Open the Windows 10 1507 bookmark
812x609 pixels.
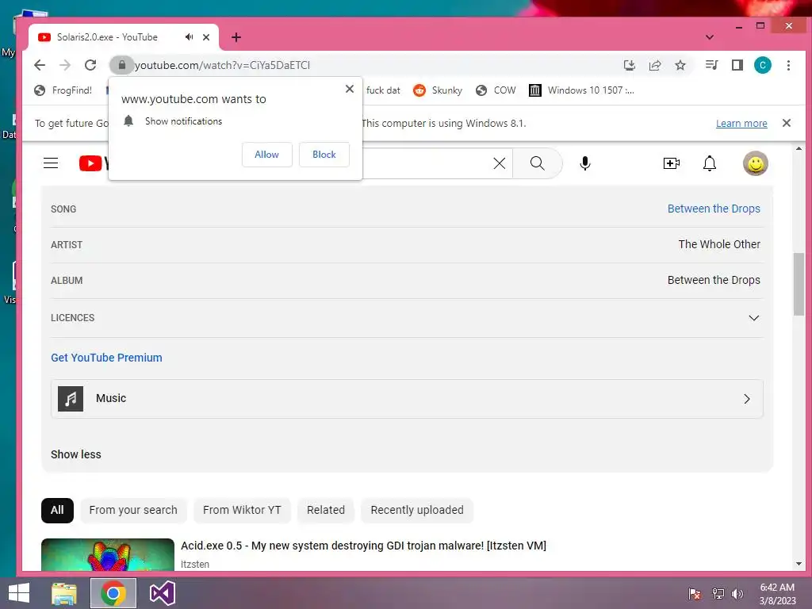tap(581, 90)
